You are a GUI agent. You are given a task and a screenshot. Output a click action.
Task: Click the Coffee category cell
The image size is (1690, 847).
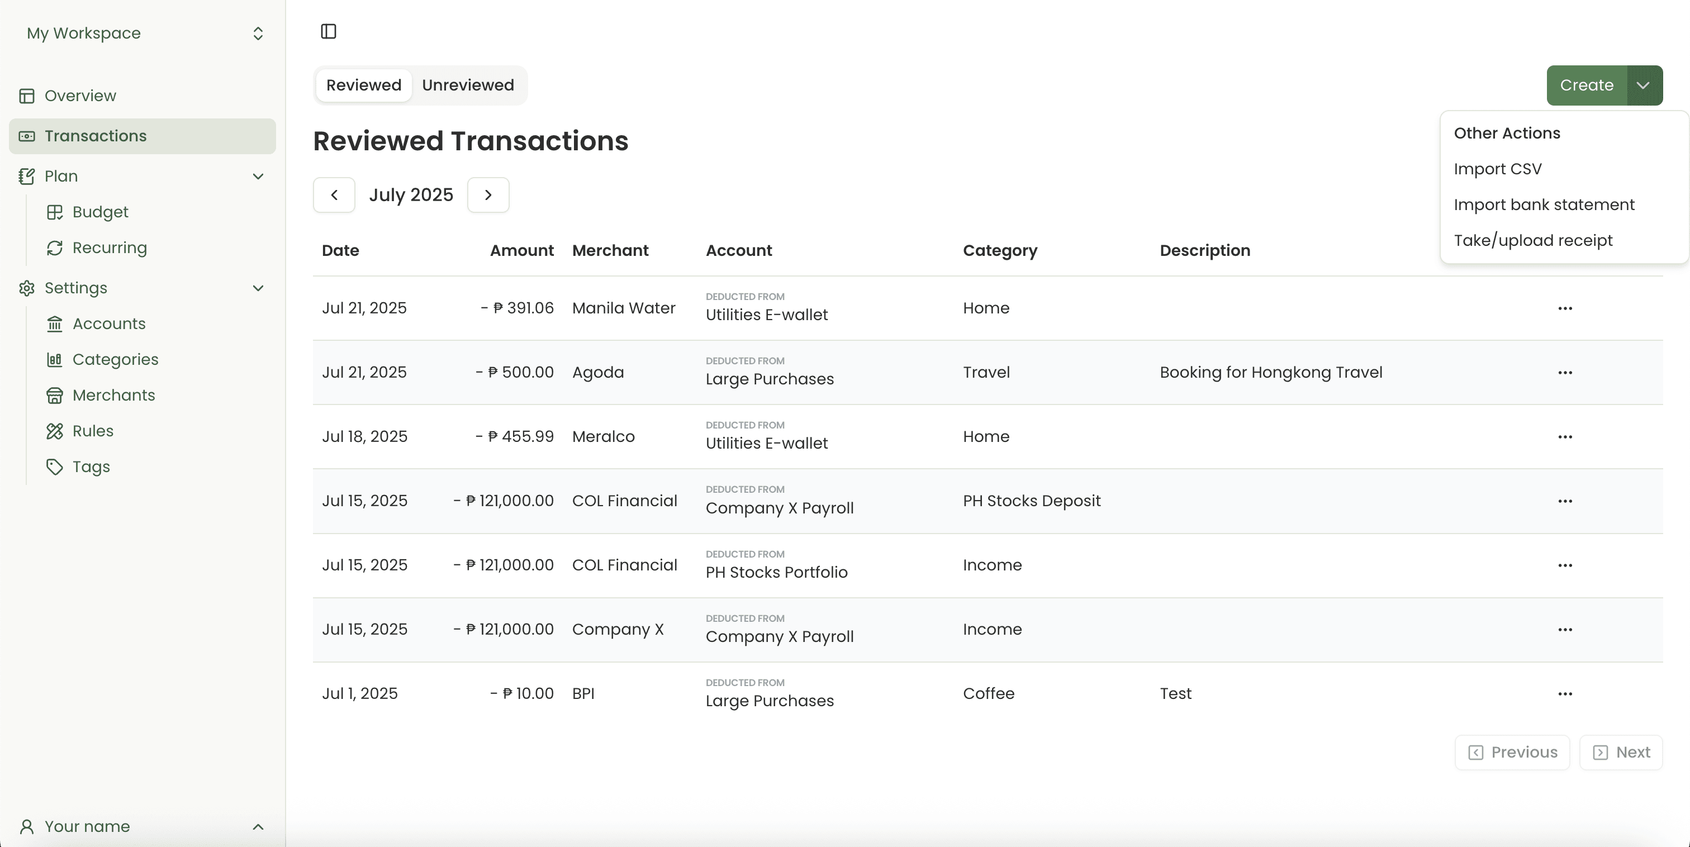pos(988,693)
